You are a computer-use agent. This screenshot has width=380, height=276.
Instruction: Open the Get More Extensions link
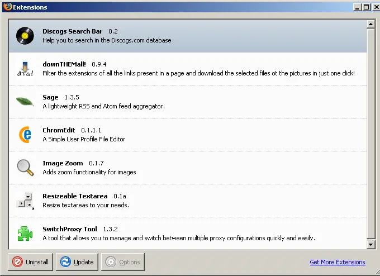[x=337, y=262]
